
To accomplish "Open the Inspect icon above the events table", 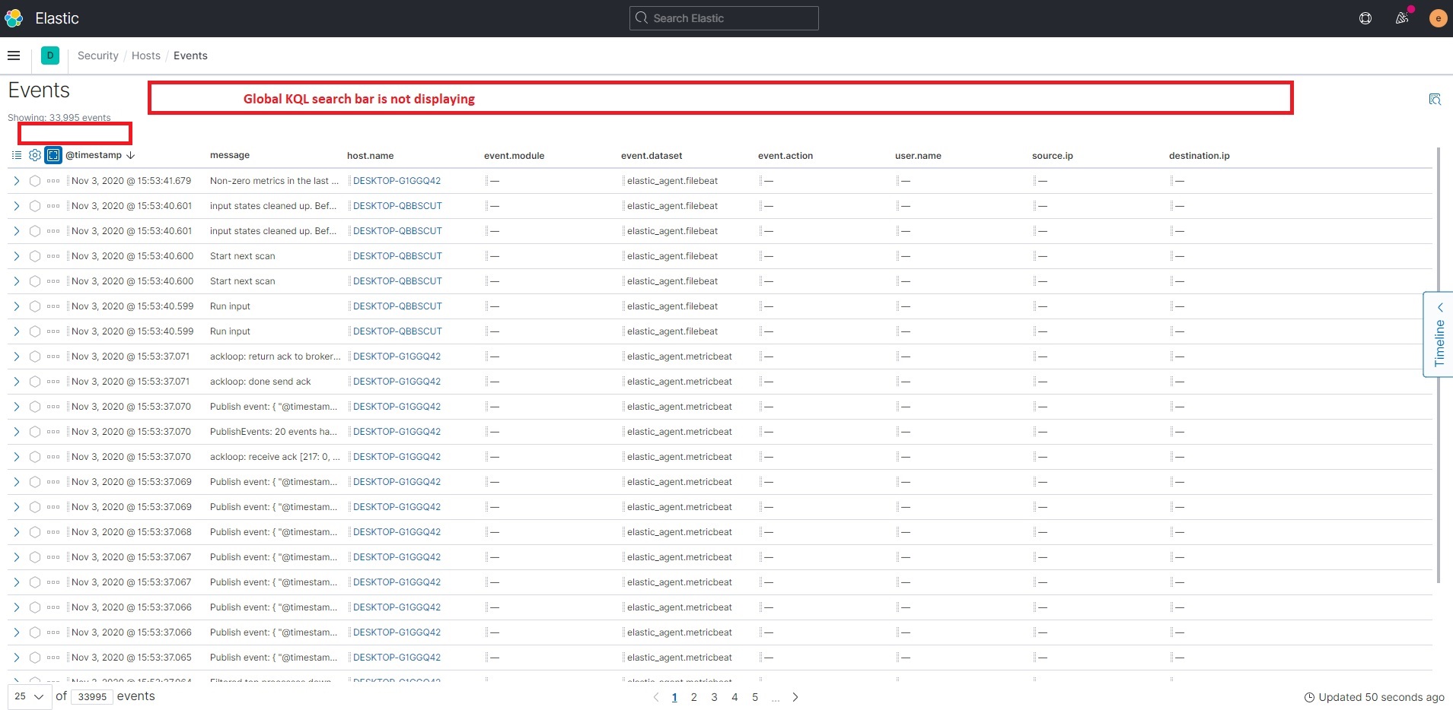I will point(1435,99).
